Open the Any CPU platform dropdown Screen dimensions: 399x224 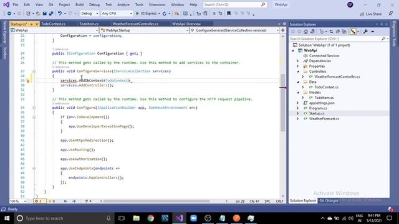[117, 14]
